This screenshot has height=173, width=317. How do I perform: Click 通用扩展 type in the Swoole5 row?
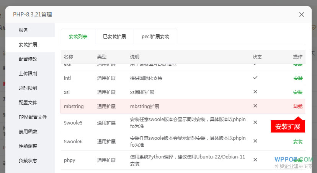(x=106, y=123)
